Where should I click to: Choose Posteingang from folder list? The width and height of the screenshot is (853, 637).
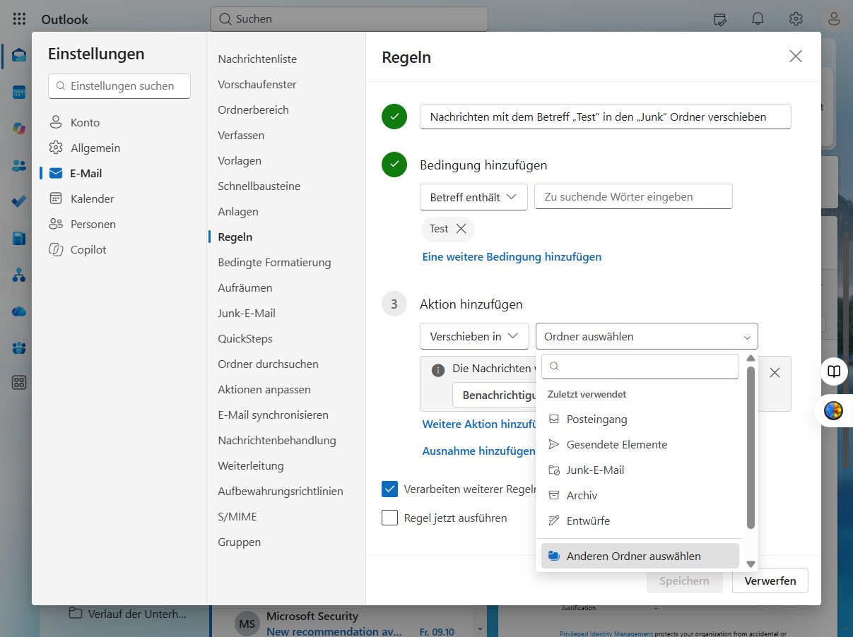(640, 419)
